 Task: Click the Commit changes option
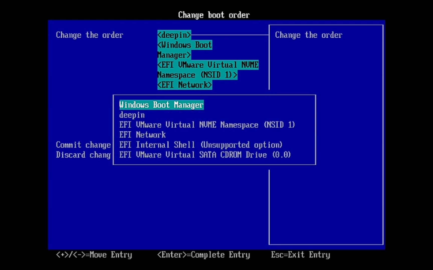pos(83,145)
